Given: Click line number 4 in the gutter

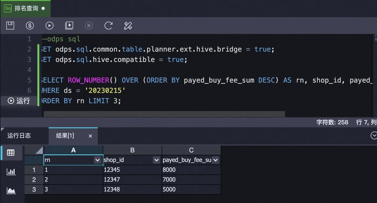Looking at the screenshot, I should pos(29,70).
